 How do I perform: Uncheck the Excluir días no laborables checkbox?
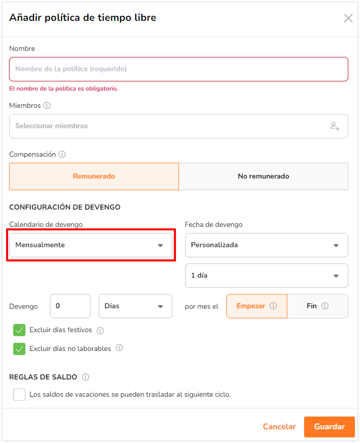pos(19,349)
